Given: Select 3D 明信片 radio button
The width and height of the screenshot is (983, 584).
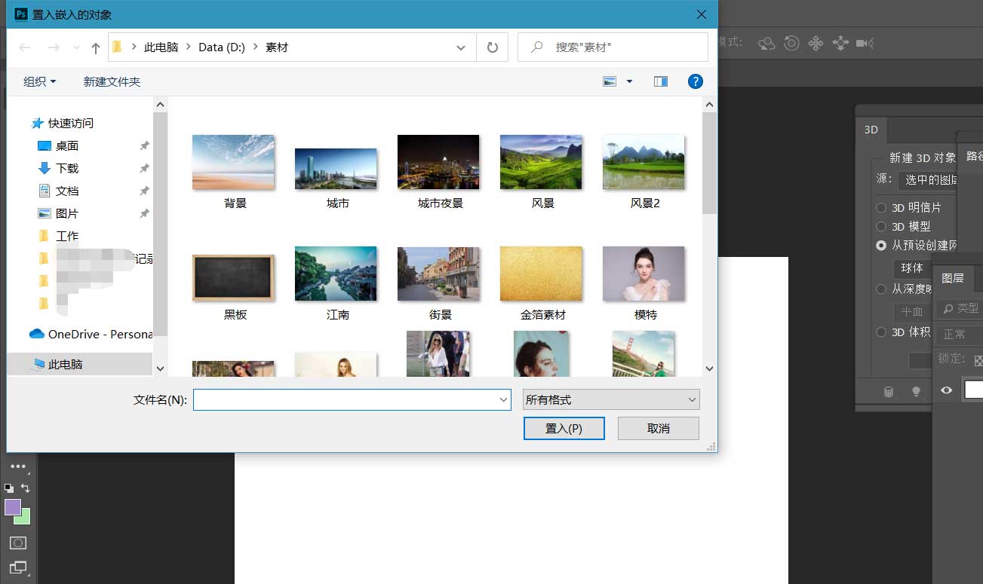Looking at the screenshot, I should 880,207.
